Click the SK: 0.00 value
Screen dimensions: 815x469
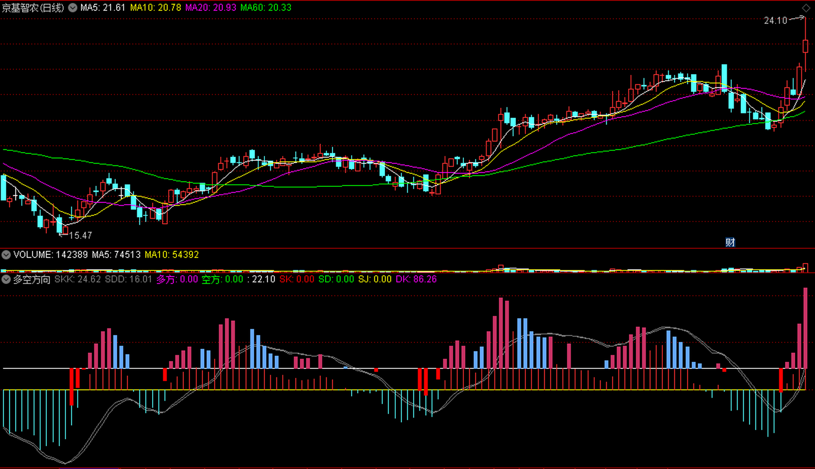pos(297,280)
